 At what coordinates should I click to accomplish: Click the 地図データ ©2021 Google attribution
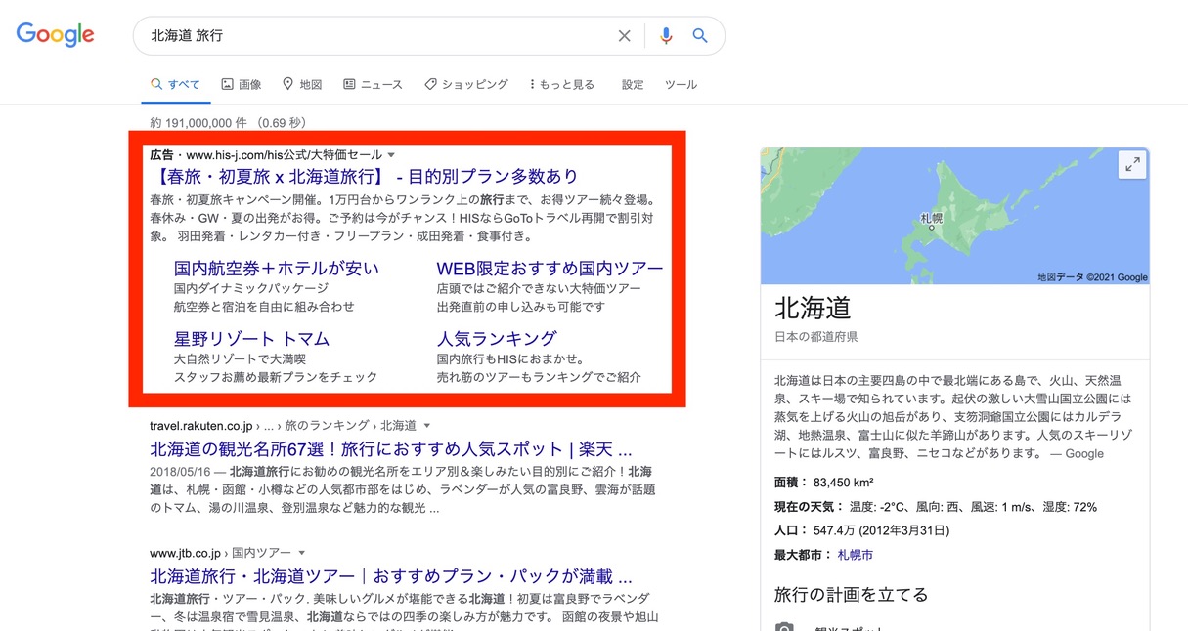point(1092,277)
